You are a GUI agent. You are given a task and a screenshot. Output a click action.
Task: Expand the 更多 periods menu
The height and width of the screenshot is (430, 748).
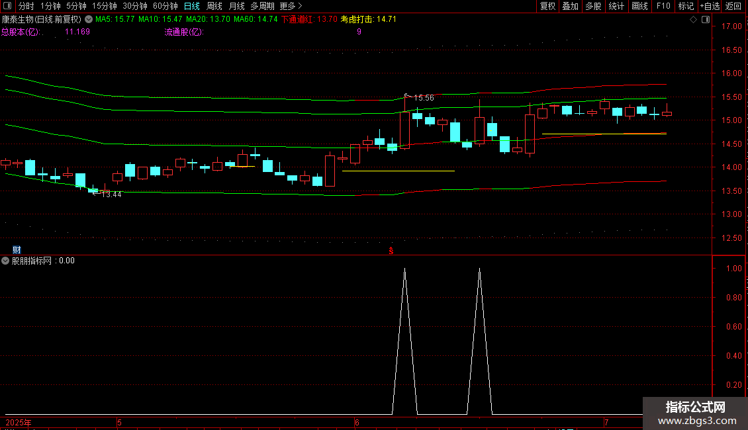coord(291,6)
